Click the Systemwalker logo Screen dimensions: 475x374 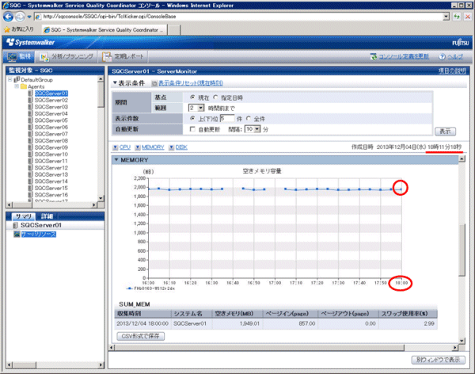(30, 42)
